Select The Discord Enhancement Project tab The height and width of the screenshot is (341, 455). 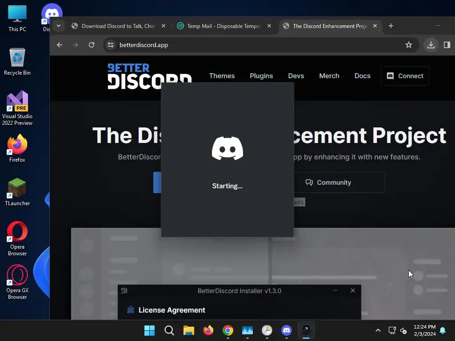pos(330,26)
